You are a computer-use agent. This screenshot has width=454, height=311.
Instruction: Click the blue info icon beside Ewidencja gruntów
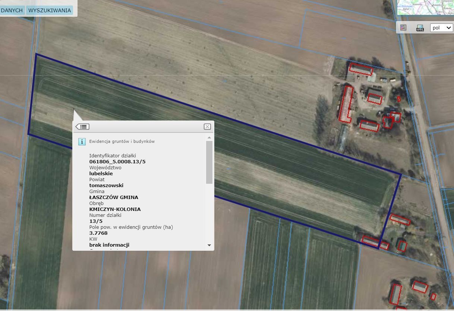(82, 141)
